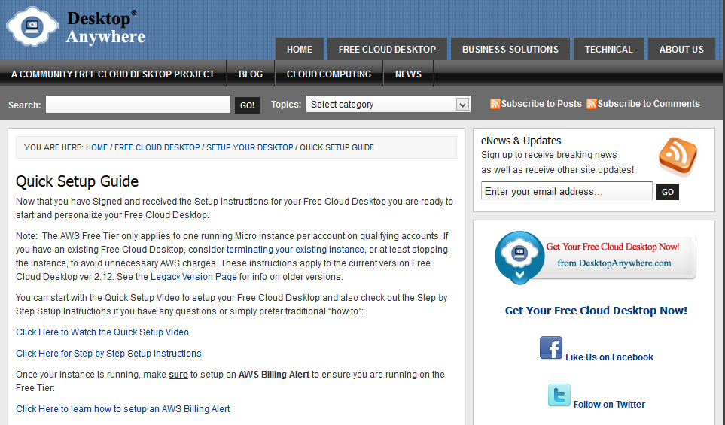Click Like Us on Facebook link
This screenshot has height=425, width=725.
[x=609, y=357]
